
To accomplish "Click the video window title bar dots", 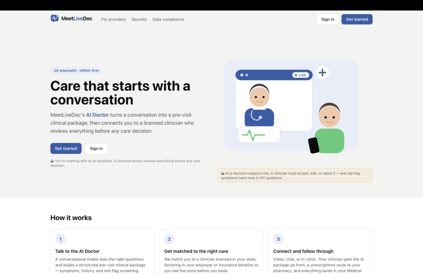I will [244, 75].
